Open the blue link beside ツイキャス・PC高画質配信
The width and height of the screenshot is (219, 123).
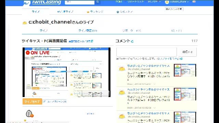click(x=81, y=41)
